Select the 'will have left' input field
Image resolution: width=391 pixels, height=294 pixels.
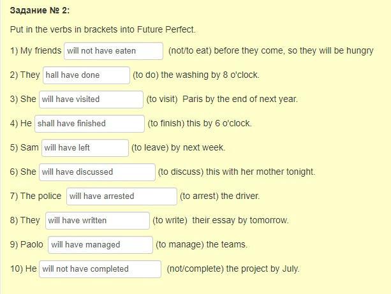(x=85, y=148)
